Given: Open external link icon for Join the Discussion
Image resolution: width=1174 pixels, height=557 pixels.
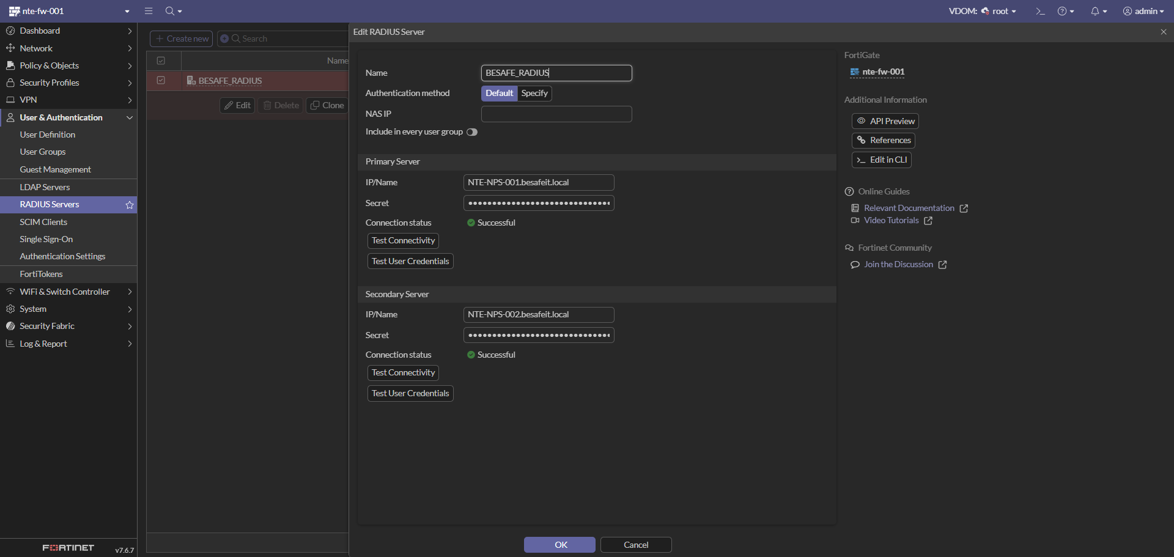Looking at the screenshot, I should 943,265.
